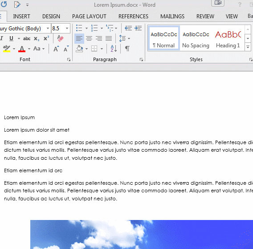The image size is (253, 249).
Task: Click the Sort A to Z icon
Action: pos(114,49)
